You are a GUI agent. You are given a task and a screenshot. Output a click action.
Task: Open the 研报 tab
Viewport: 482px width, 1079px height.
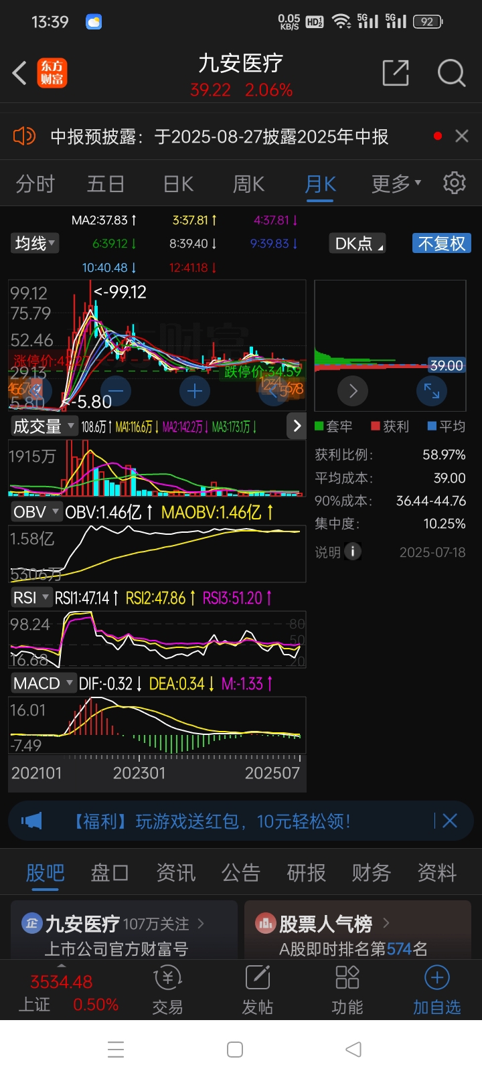pyautogui.click(x=306, y=872)
